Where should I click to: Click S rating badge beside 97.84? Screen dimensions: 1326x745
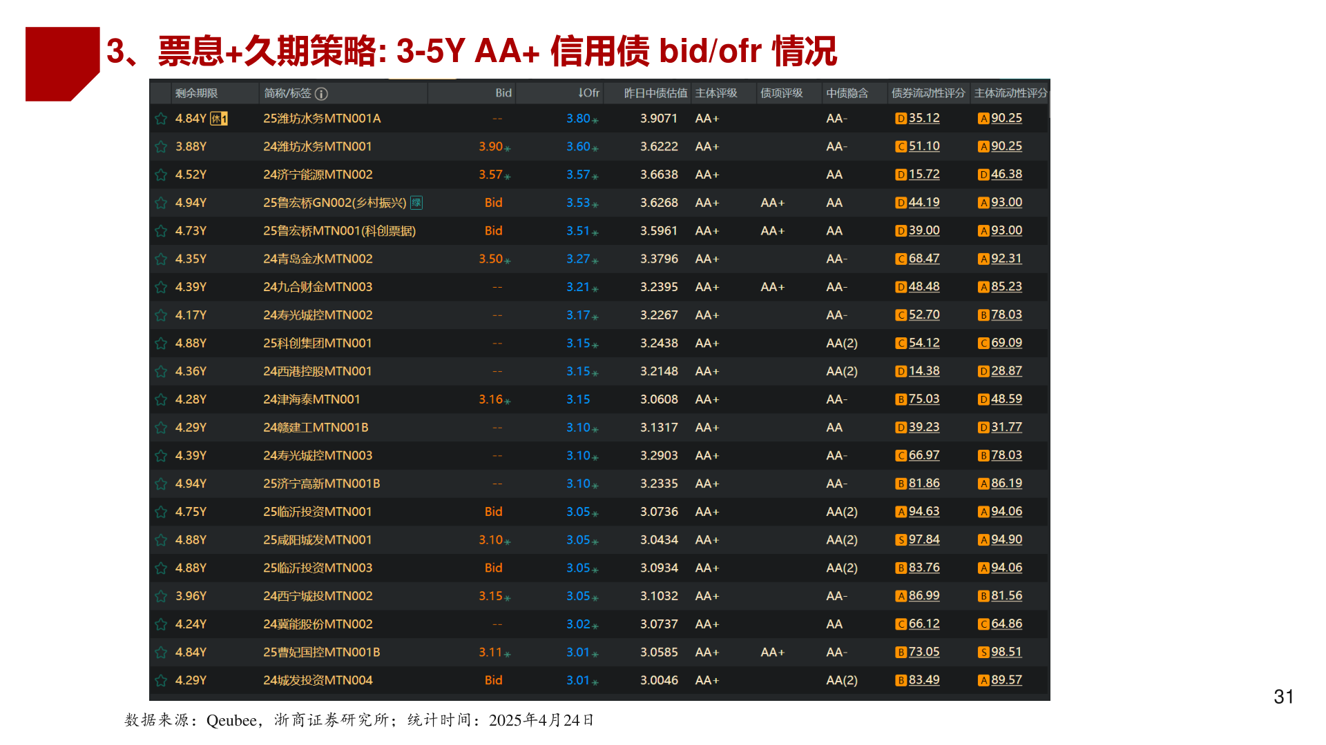click(901, 540)
